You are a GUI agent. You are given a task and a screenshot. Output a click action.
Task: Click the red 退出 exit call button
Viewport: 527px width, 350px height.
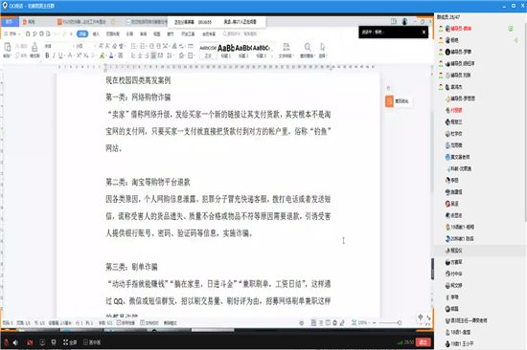[x=424, y=342]
